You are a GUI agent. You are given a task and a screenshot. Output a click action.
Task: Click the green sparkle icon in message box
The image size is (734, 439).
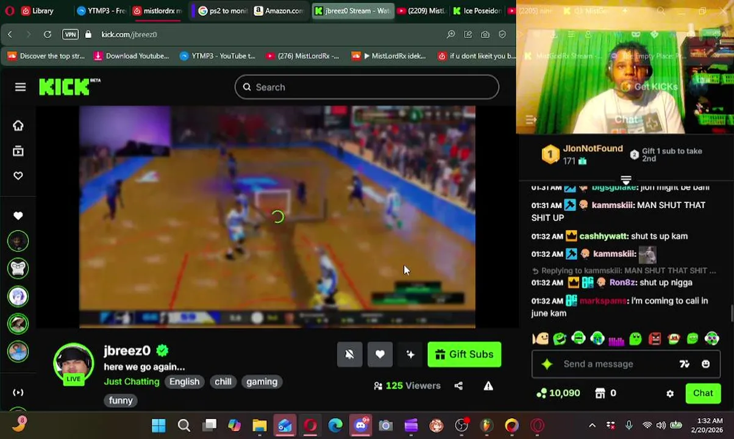[547, 364]
